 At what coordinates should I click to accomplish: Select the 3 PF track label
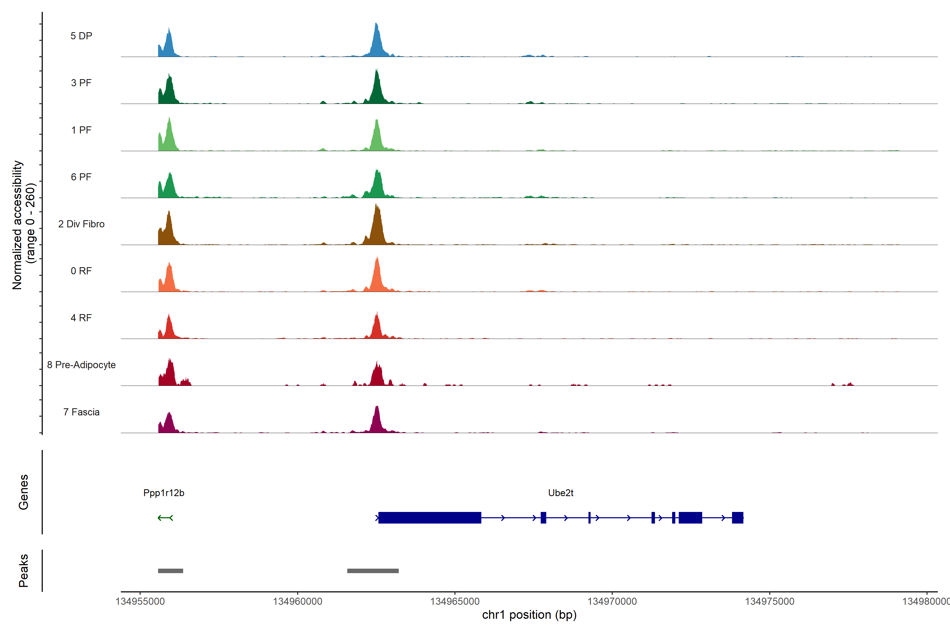(81, 83)
